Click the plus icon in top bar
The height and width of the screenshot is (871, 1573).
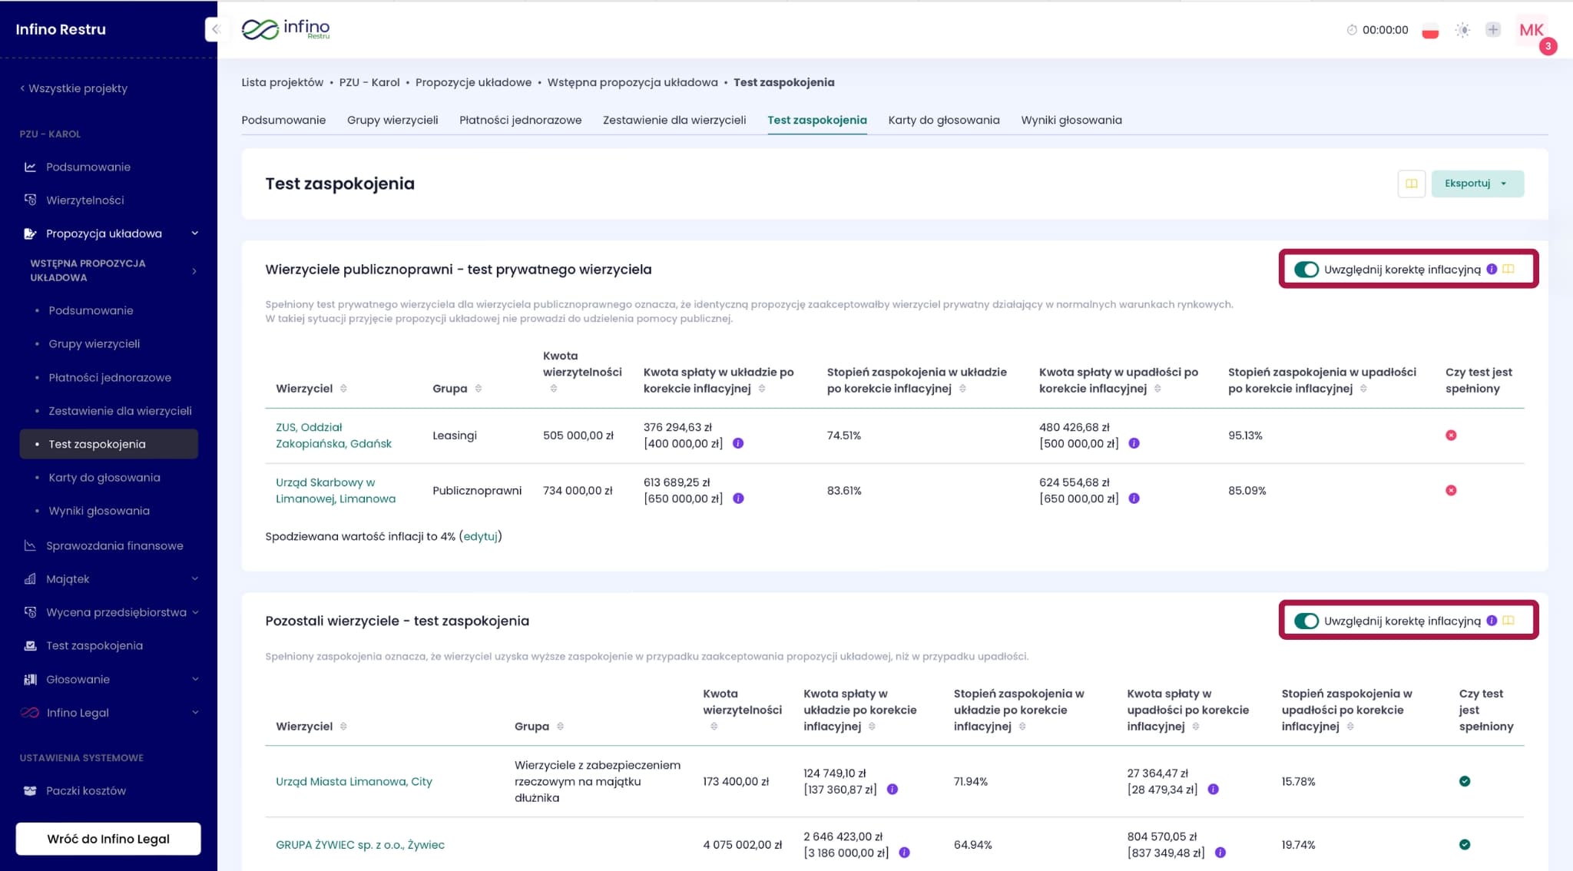coord(1492,30)
